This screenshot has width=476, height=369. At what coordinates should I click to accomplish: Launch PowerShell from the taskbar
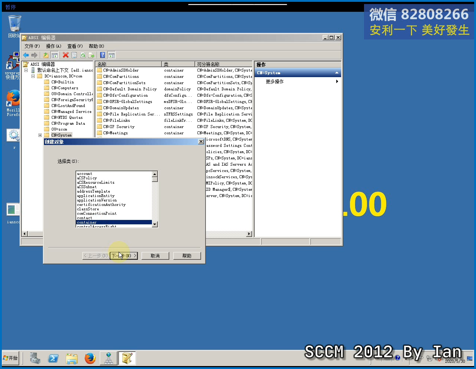(53, 358)
